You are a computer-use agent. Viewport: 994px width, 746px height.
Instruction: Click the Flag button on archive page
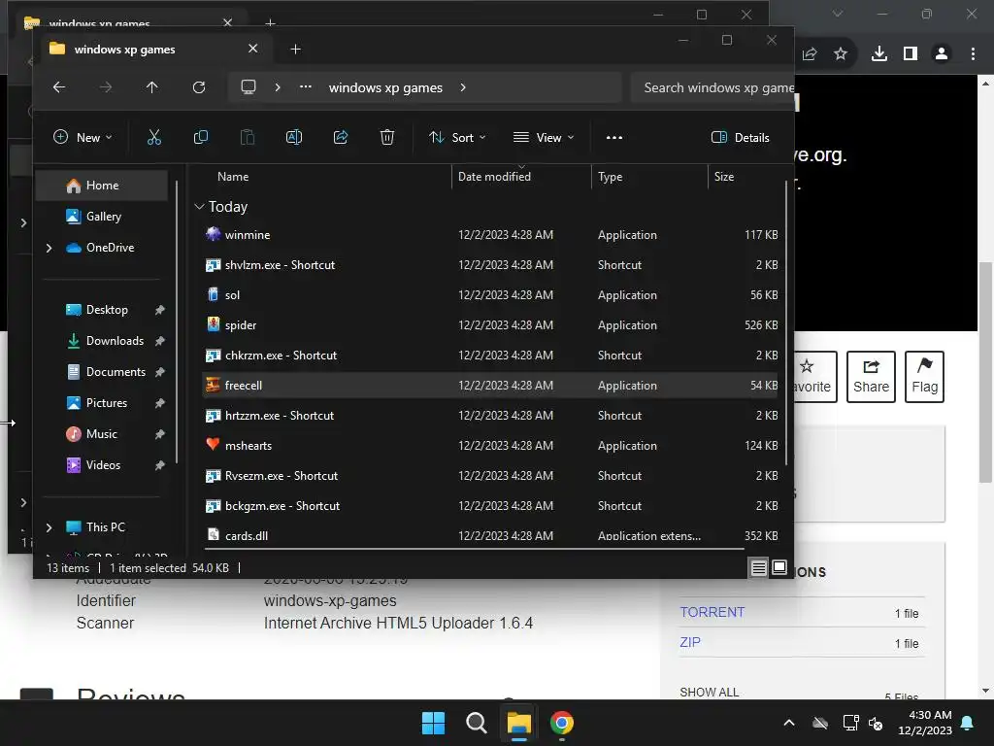(x=925, y=377)
